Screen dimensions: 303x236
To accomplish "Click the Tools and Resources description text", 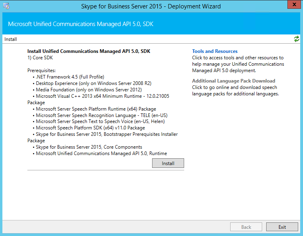I will [238, 64].
